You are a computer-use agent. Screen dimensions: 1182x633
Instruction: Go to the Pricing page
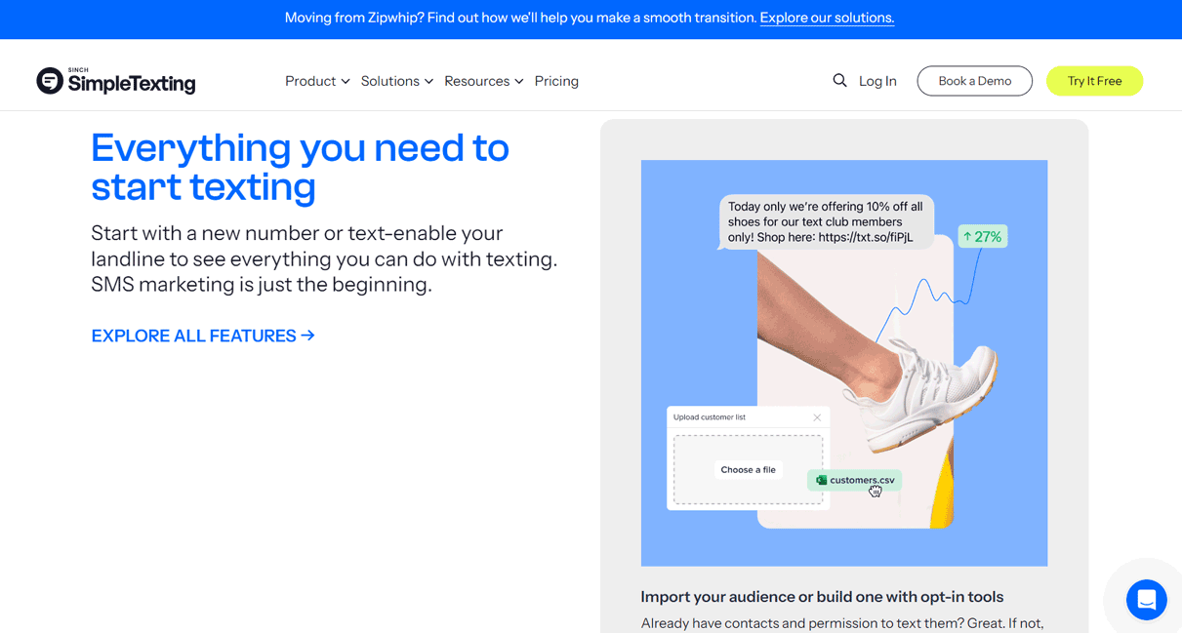pyautogui.click(x=556, y=81)
